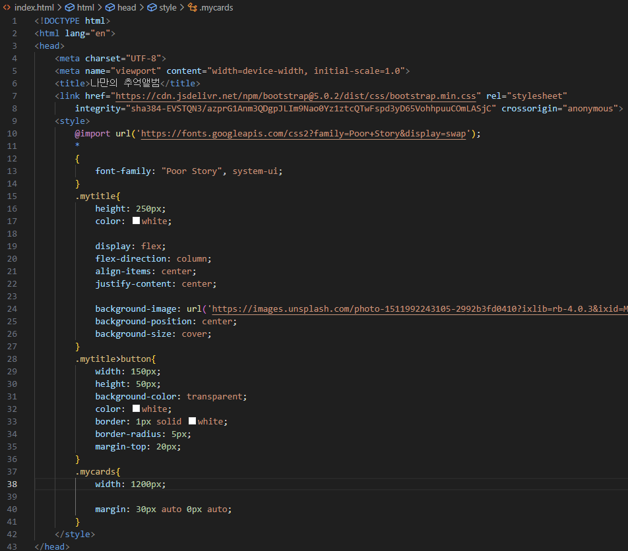628x551 pixels.
Task: Click the '.mycards{' selector on line 37
Action: 98,472
